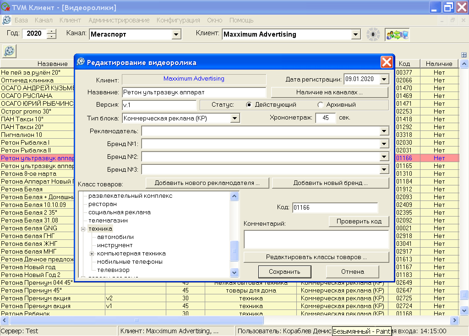This screenshot has width=469, height=336.
Task: Open the Конфигурация menu
Action: [178, 20]
